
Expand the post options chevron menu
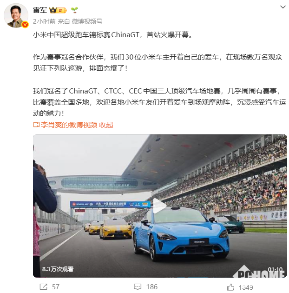click(x=283, y=7)
